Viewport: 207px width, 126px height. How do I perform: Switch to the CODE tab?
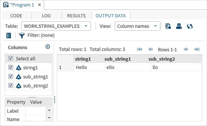coord(16,16)
